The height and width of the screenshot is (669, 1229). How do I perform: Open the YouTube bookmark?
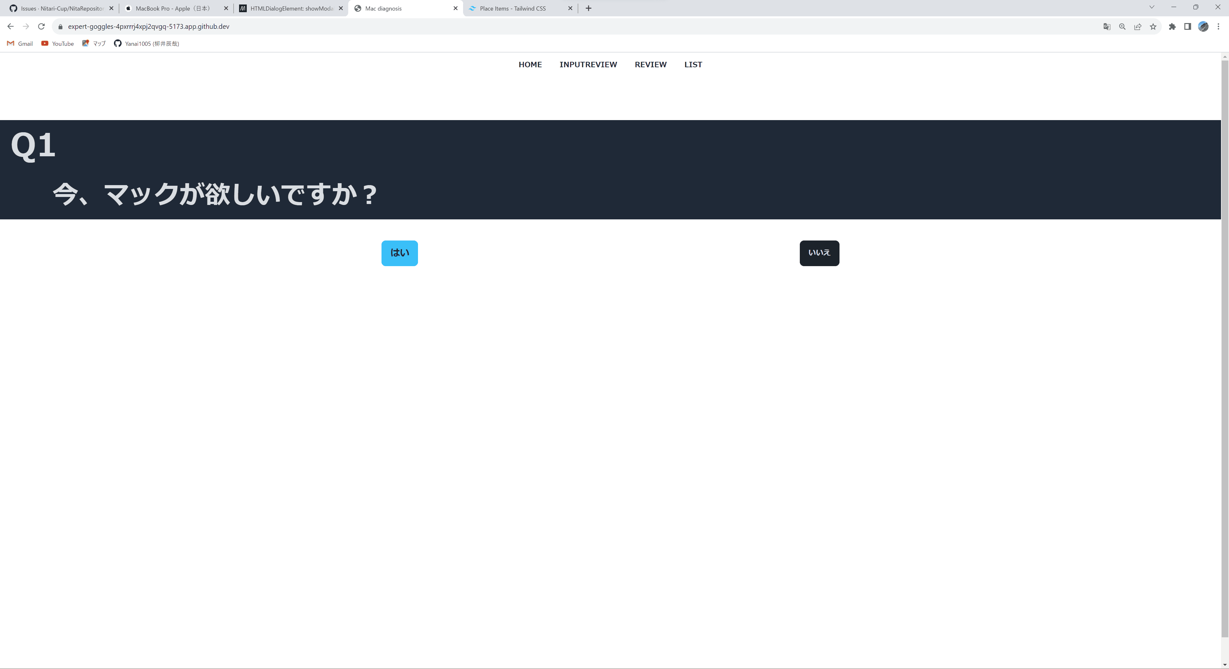coord(57,44)
